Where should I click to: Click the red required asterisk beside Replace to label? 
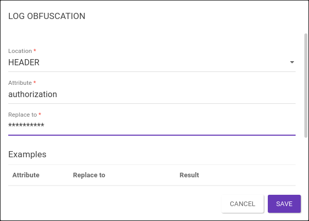click(x=40, y=114)
